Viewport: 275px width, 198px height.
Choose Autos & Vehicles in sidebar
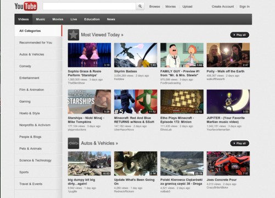click(38, 54)
